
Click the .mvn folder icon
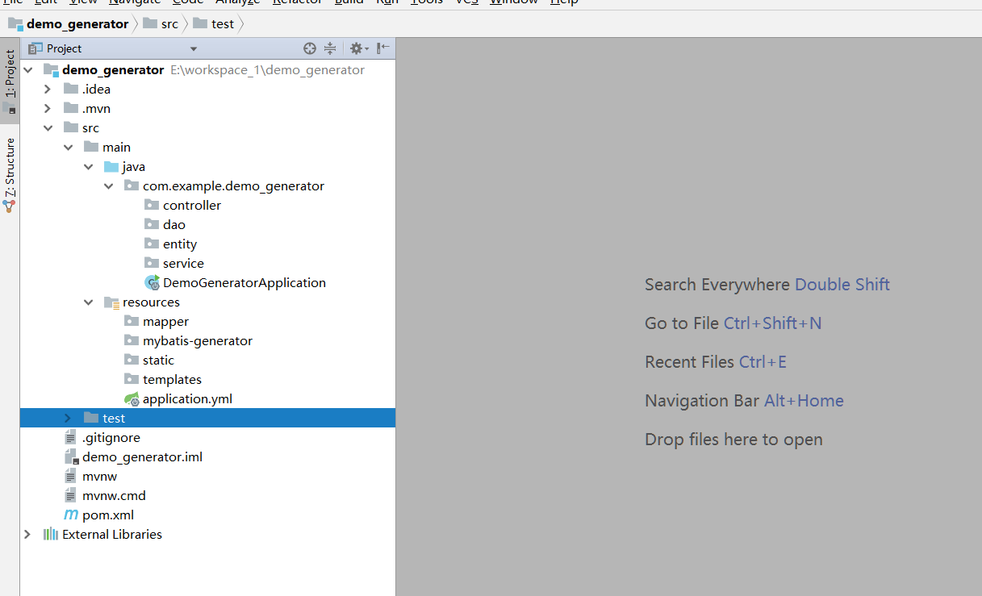71,108
